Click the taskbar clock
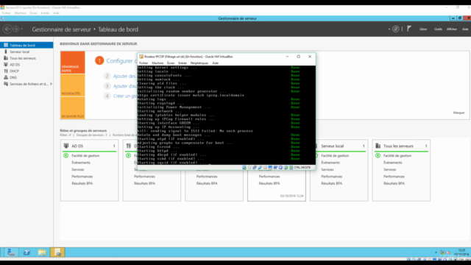This screenshot has width=471, height=265. tap(461, 252)
